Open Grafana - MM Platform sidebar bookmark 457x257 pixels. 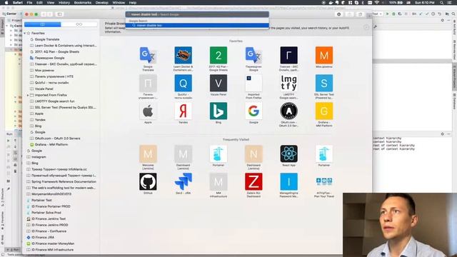pos(51,144)
